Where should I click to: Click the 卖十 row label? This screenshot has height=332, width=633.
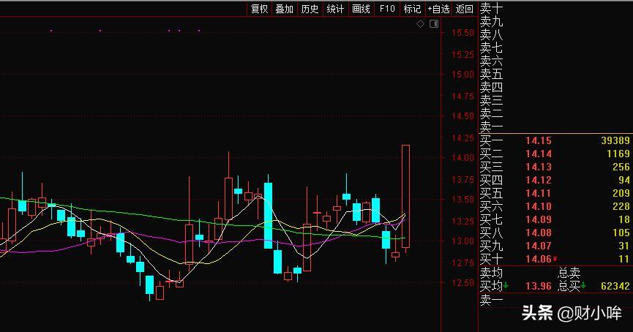pos(491,9)
